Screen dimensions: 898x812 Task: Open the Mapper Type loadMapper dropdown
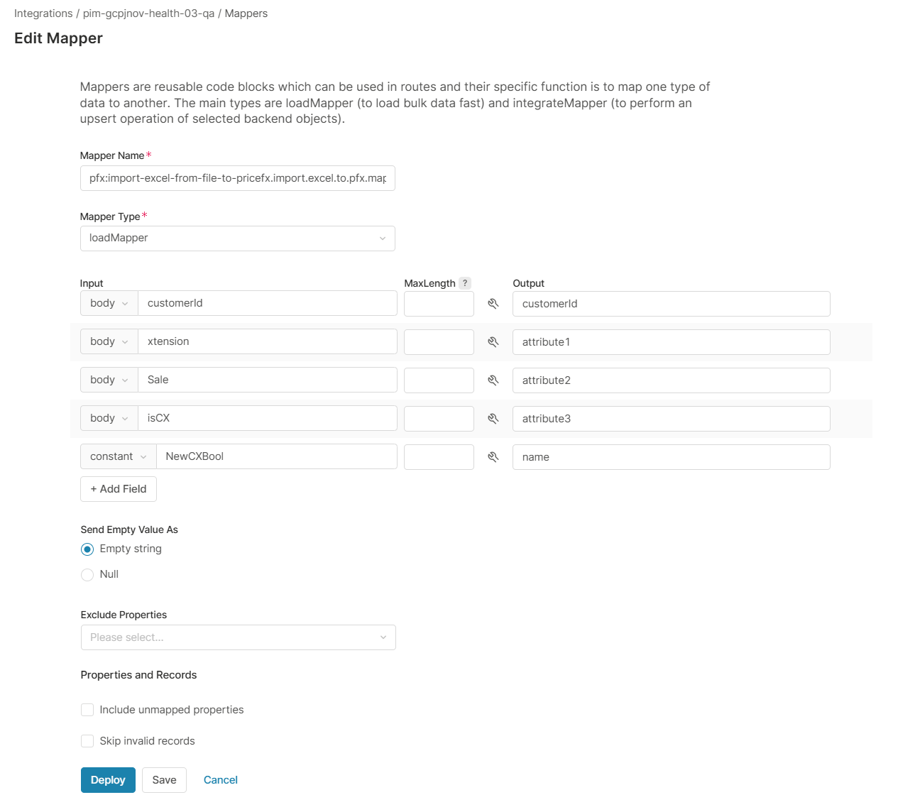pos(237,238)
